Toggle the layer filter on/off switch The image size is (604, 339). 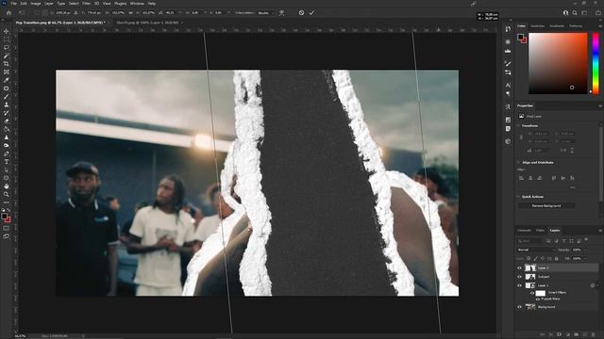[586, 239]
